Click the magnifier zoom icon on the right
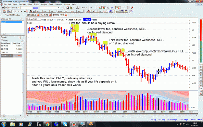The width and height of the screenshot is (203, 127). 201,94
